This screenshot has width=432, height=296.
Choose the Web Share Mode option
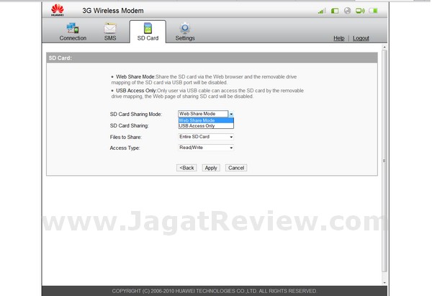coord(197,120)
